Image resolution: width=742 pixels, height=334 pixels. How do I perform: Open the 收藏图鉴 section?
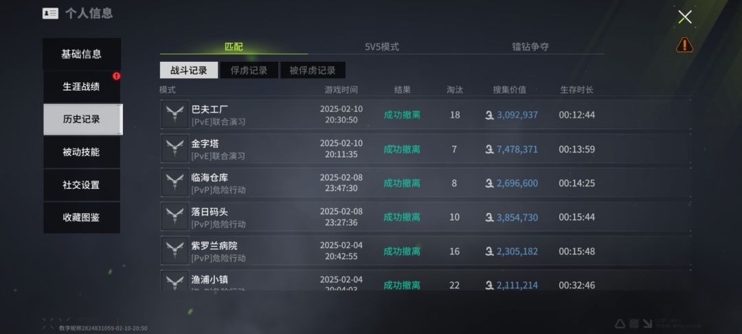(x=81, y=218)
